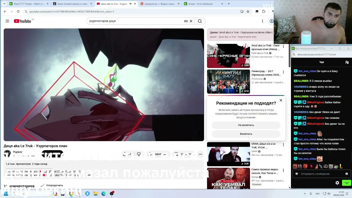Go to the YouTube home logo

[23, 21]
